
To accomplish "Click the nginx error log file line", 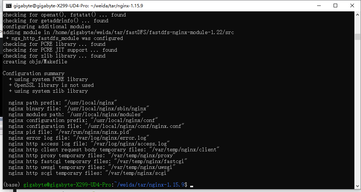I will pyautogui.click(x=79, y=138).
